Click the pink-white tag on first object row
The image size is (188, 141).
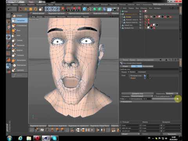pos(146,11)
